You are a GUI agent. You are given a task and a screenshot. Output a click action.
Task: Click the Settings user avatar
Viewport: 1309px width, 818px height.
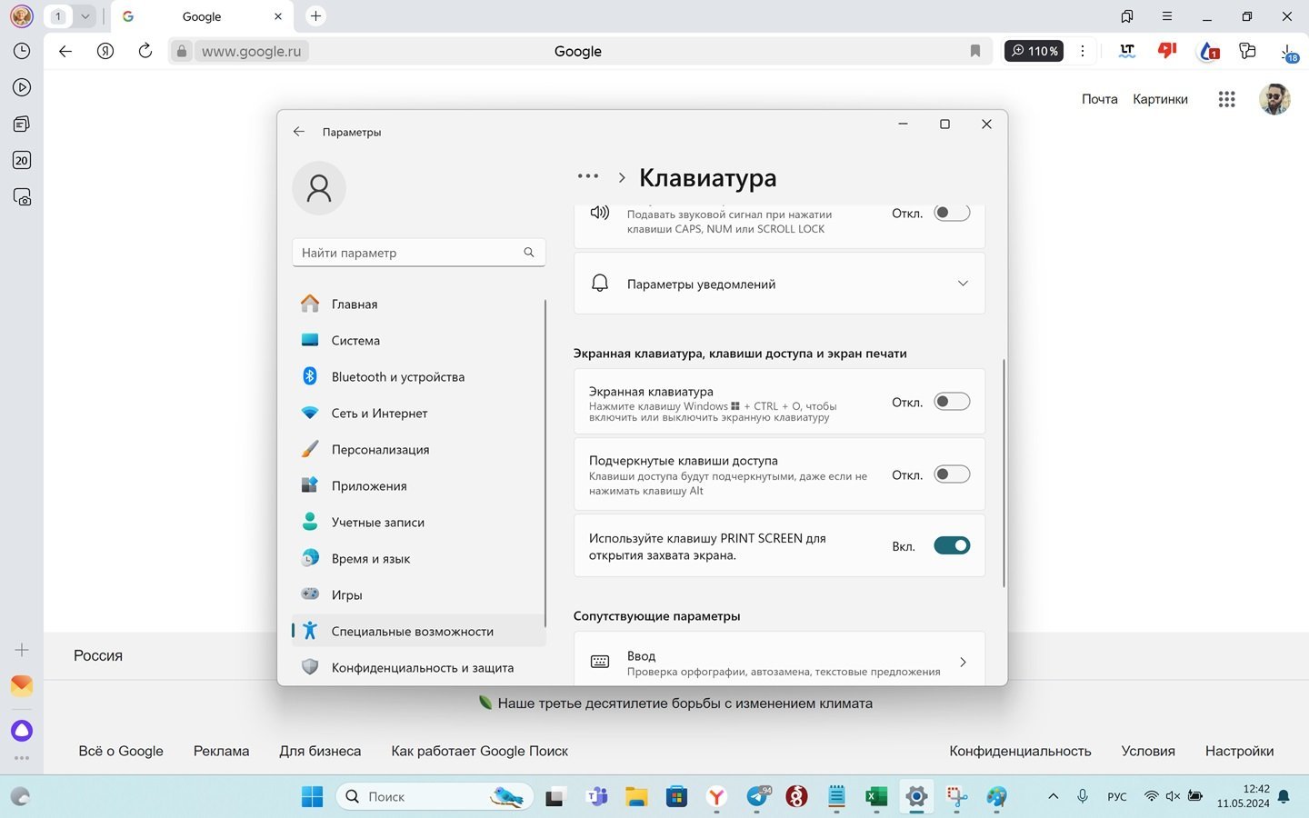[x=319, y=188]
